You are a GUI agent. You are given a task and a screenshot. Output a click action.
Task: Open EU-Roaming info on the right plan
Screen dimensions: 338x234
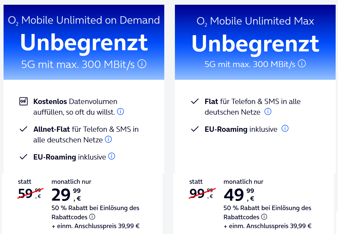tap(285, 129)
